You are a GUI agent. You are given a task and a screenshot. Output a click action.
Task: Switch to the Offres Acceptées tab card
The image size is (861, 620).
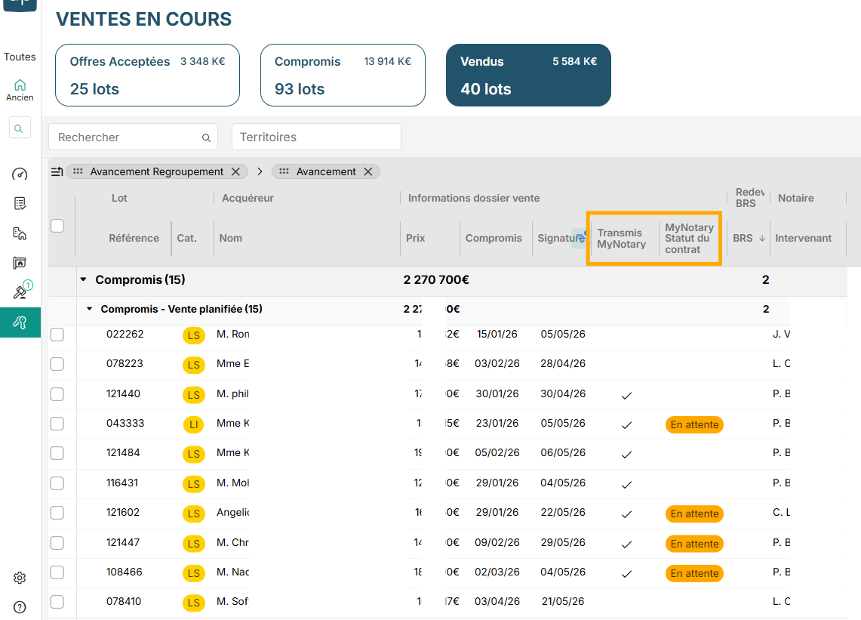coord(147,75)
